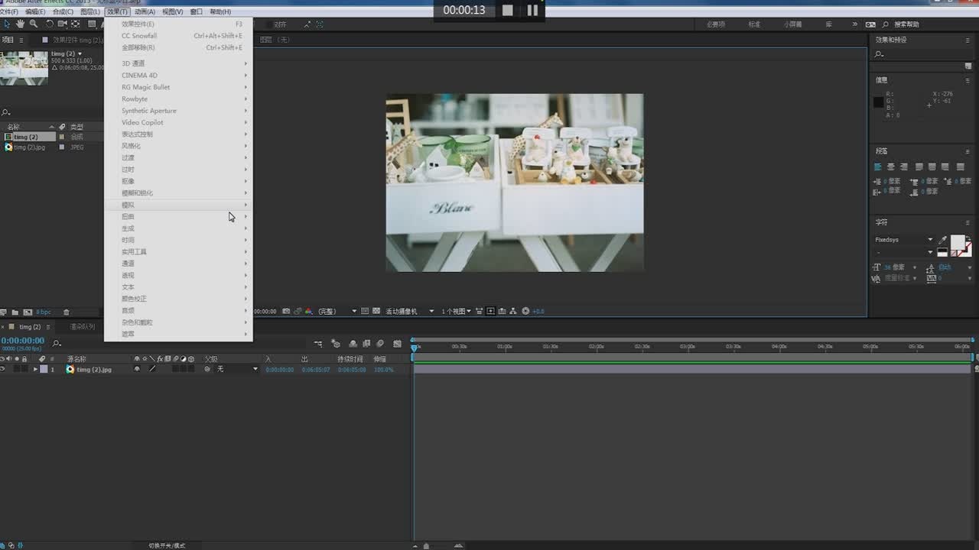Open viewer resolution (完整) dropdown
The image size is (979, 550).
click(x=337, y=311)
